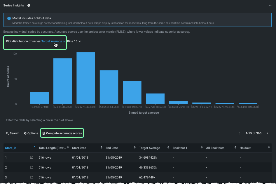
Task: Click Compute accuracy scores
Action: [x=62, y=133]
